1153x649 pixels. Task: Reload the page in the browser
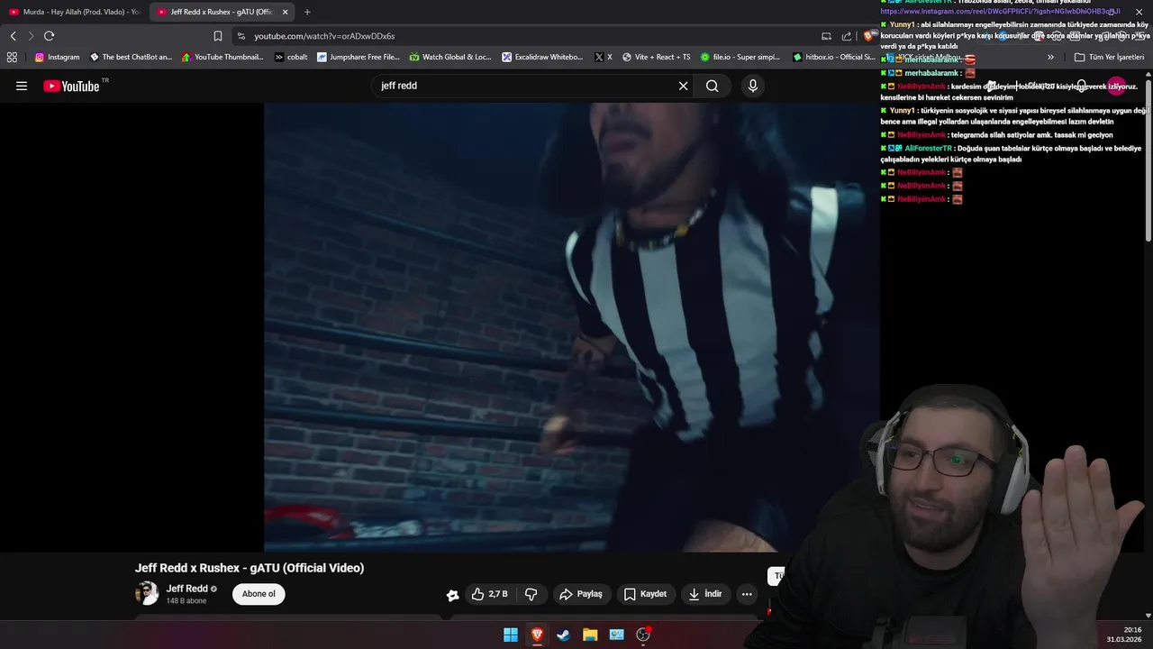[x=49, y=36]
